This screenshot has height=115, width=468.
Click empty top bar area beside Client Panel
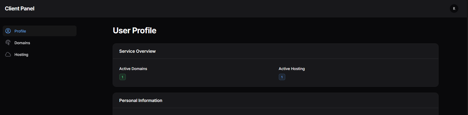[x=214, y=9]
